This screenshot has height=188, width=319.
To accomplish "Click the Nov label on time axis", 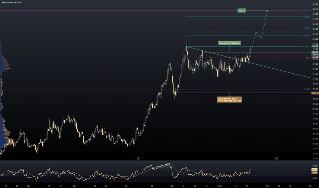I will point(127,186).
